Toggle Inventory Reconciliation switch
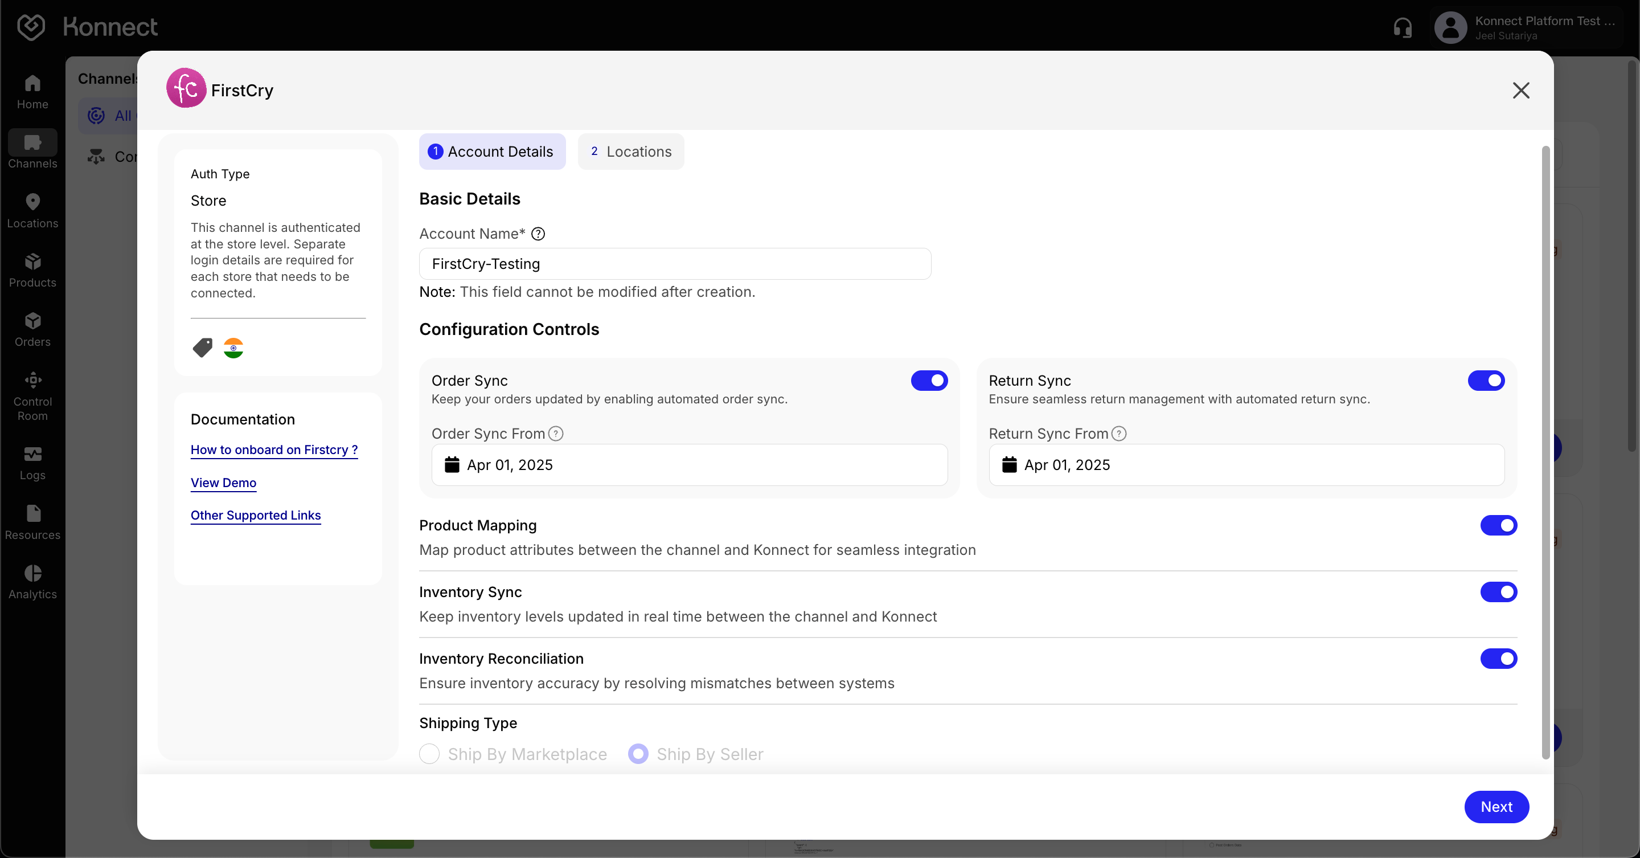The width and height of the screenshot is (1640, 858). (1499, 659)
